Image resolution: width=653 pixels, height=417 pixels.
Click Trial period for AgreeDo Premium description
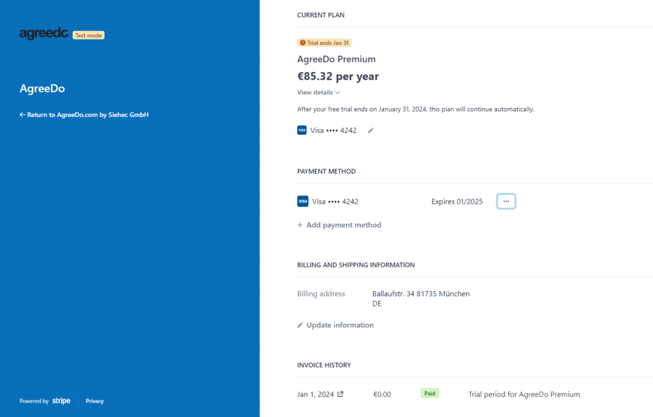pyautogui.click(x=524, y=394)
